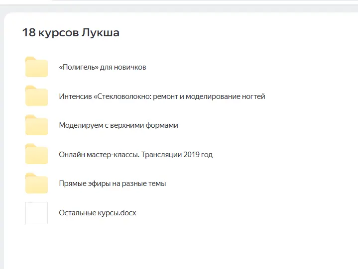358x269 pixels.
Task: Click the Интенсив «Стекловолокно: ремонт и моделирование ногтей label
Action: click(161, 96)
